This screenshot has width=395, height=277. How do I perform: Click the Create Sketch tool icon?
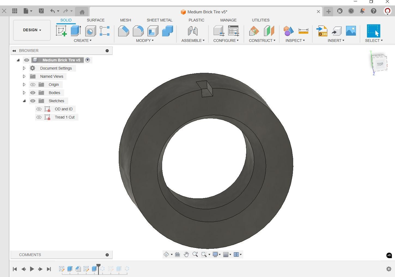coord(61,31)
